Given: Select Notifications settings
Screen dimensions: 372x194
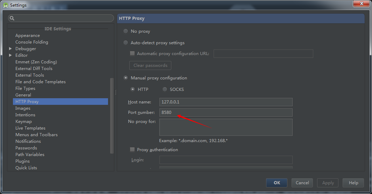Looking at the screenshot, I should pyautogui.click(x=28, y=141).
